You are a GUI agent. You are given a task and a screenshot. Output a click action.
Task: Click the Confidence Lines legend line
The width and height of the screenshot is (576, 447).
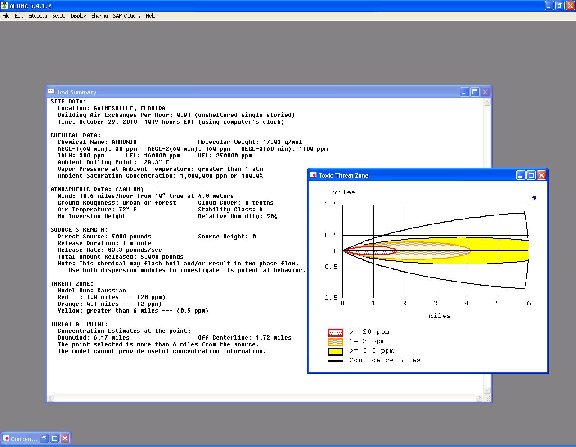tap(336, 361)
